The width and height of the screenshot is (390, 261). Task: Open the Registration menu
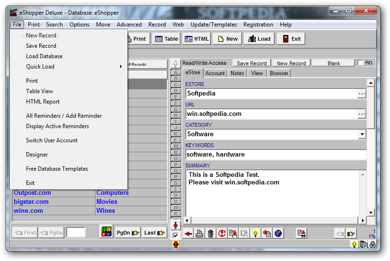click(258, 25)
